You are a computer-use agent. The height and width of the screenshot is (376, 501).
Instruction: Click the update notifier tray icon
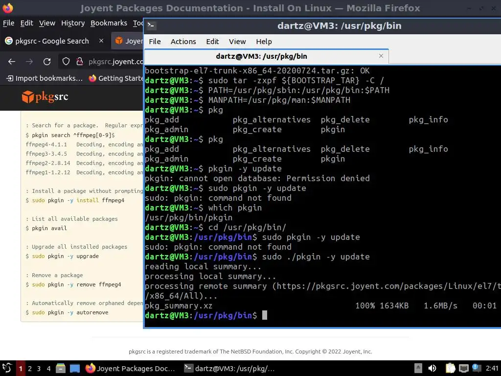click(x=476, y=368)
